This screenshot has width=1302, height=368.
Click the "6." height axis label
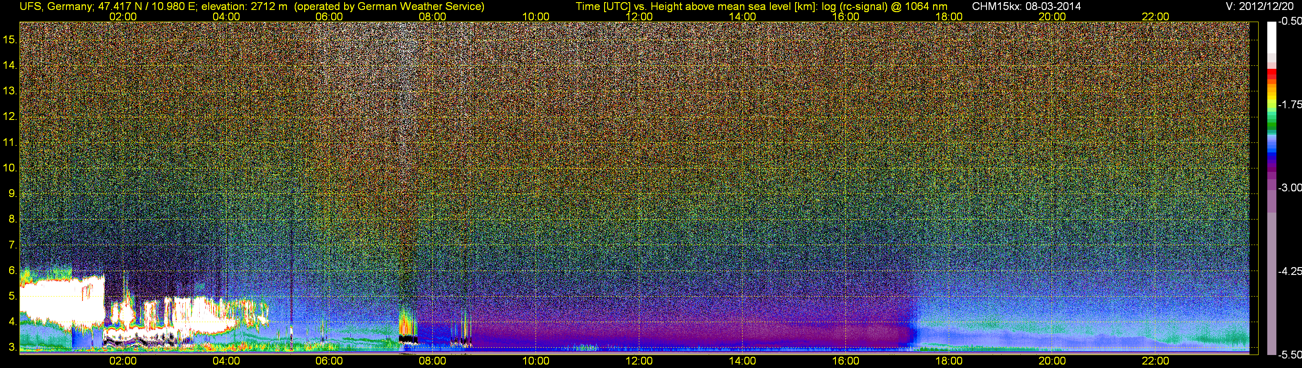point(13,271)
